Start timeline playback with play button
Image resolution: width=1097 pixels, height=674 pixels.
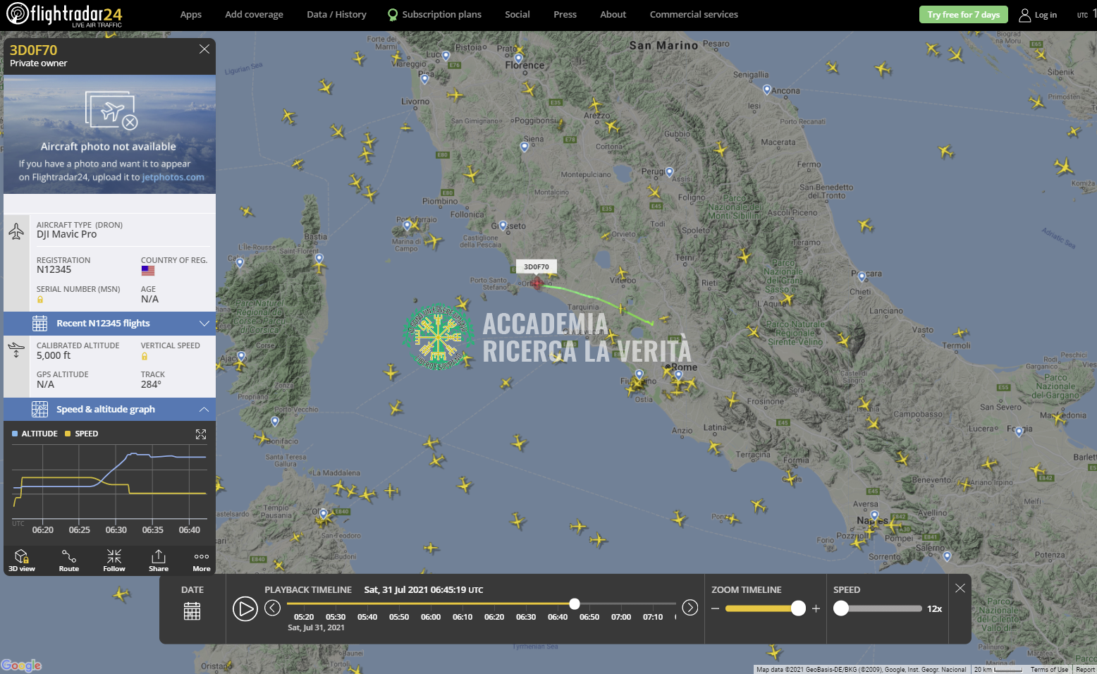245,608
